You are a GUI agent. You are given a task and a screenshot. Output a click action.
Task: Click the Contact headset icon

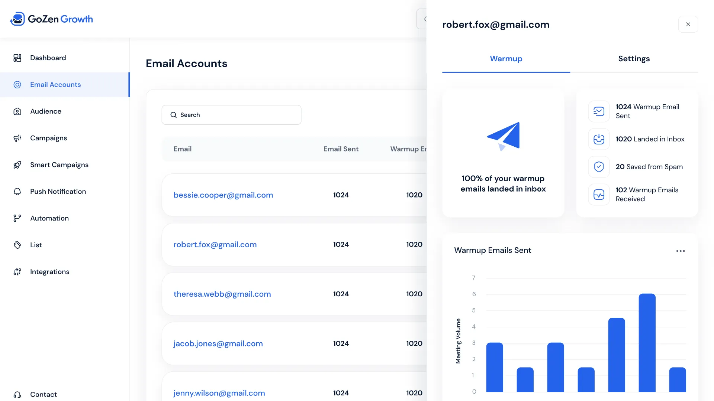[17, 395]
